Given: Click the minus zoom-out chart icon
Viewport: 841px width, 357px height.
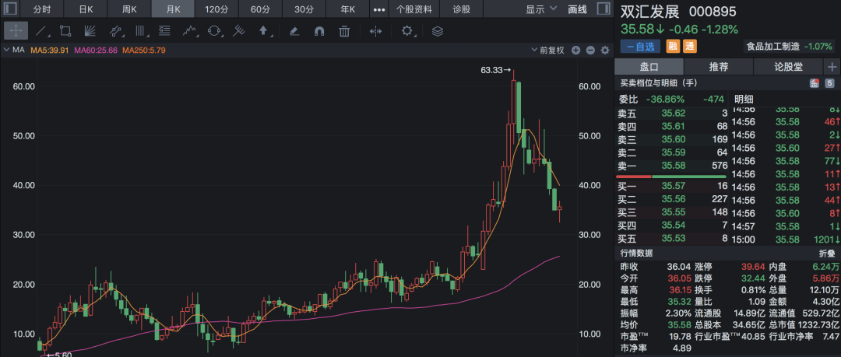Looking at the screenshot, I should (590, 51).
